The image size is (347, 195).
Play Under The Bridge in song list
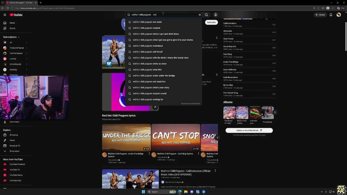tap(249, 63)
